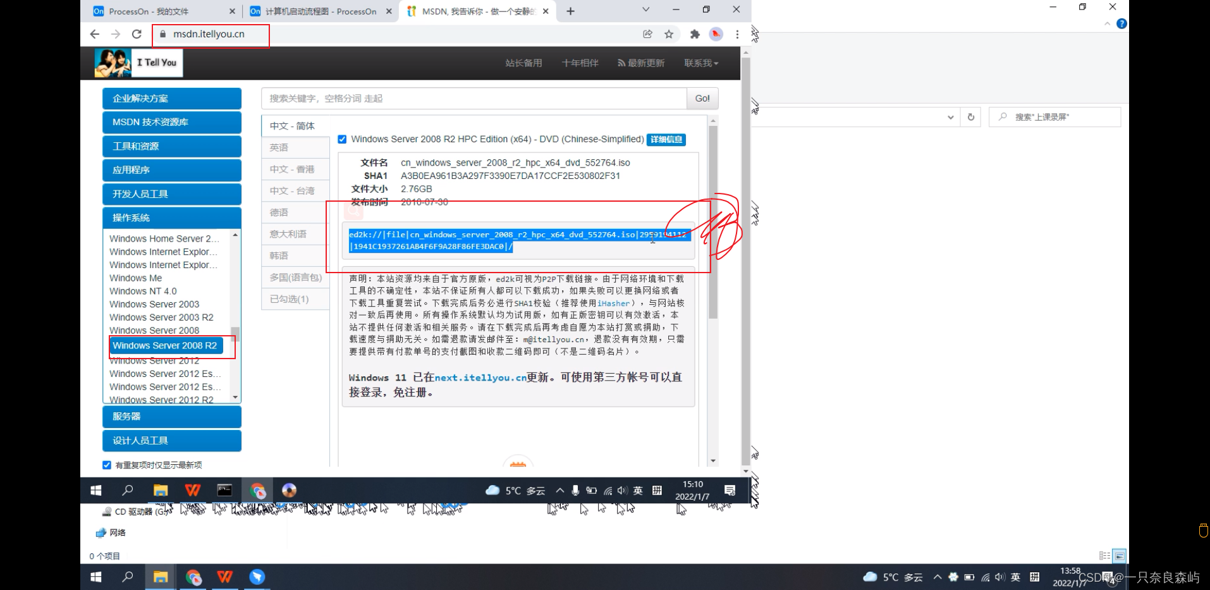
Task: Open Start menu in taskbar showing 15:10
Action: click(x=96, y=490)
